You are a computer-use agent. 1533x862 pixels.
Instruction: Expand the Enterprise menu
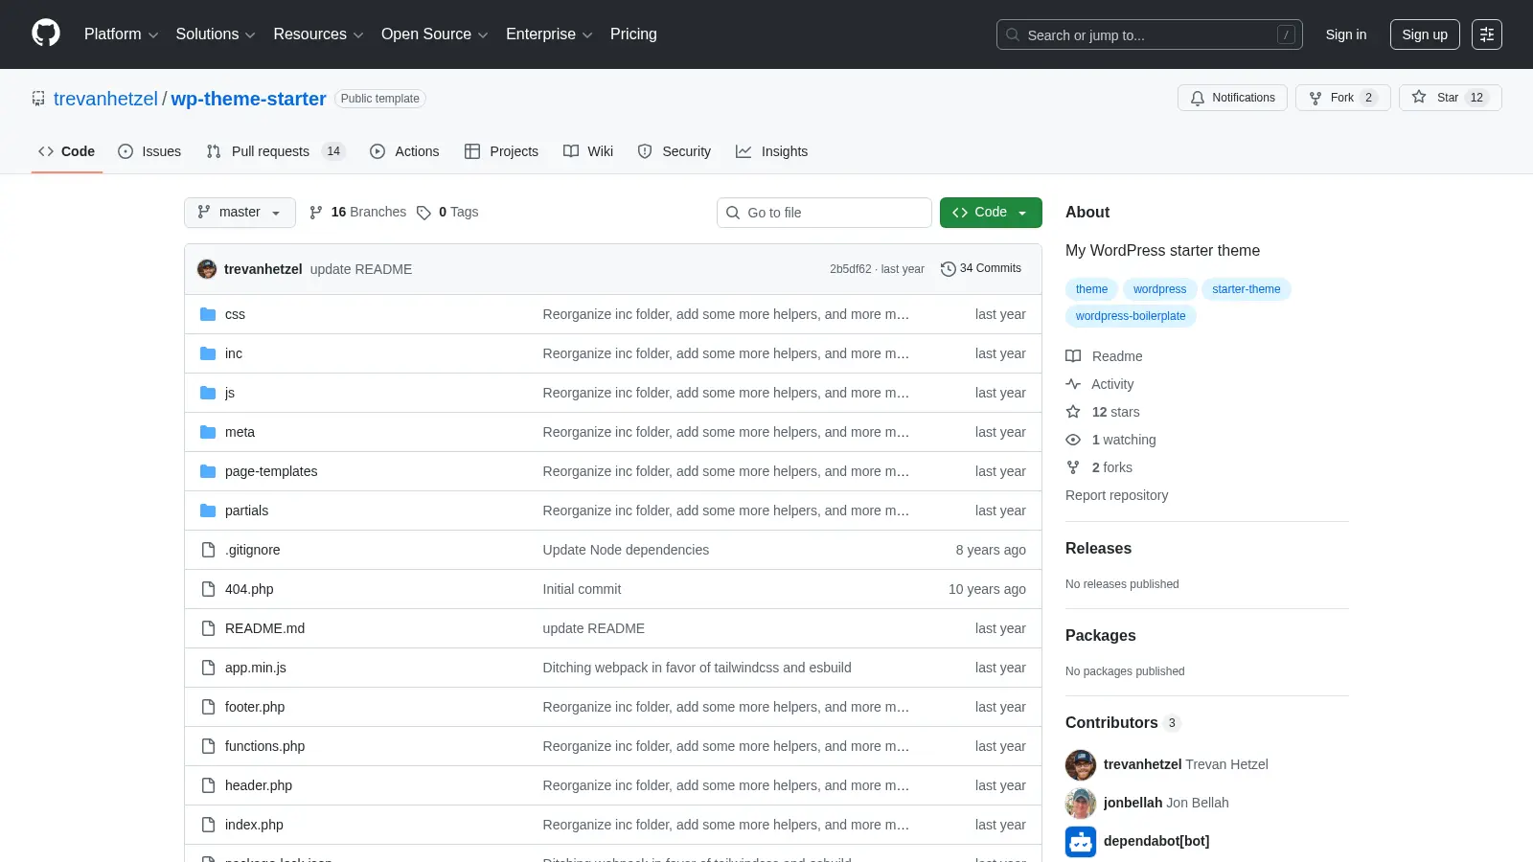coord(549,34)
